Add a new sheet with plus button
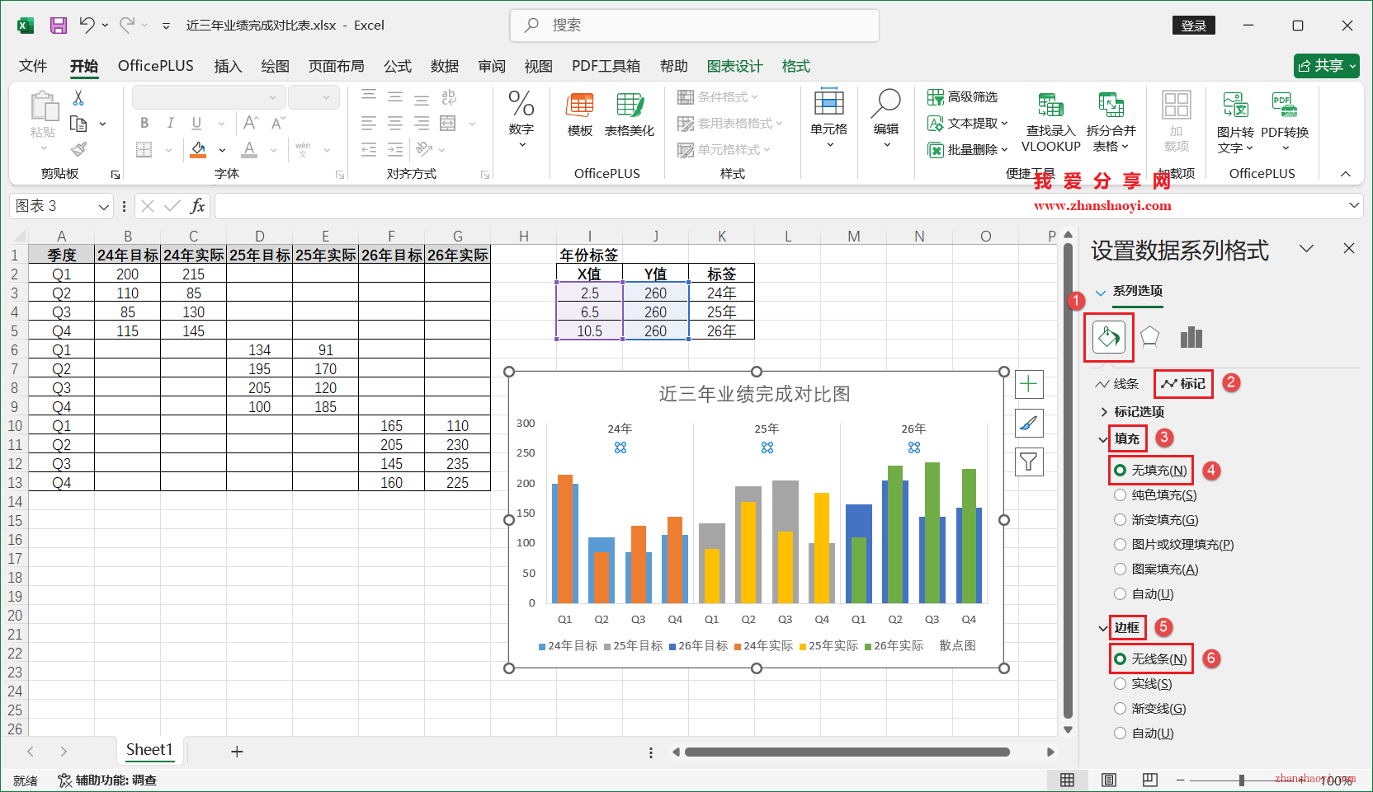 point(237,752)
